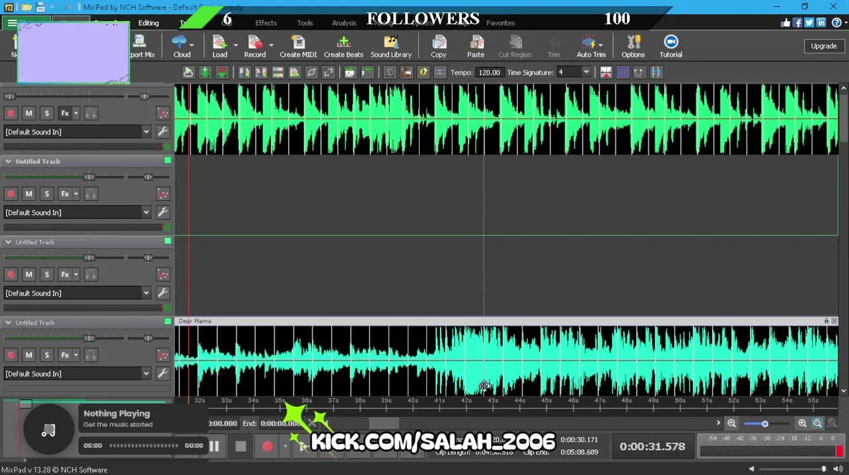Image resolution: width=849 pixels, height=475 pixels.
Task: Solo the topmost track with S
Action: click(x=46, y=113)
